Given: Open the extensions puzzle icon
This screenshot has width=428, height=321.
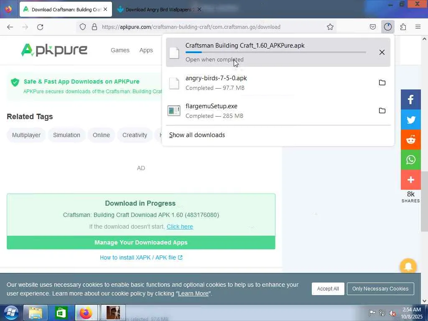Looking at the screenshot, I should 403,27.
